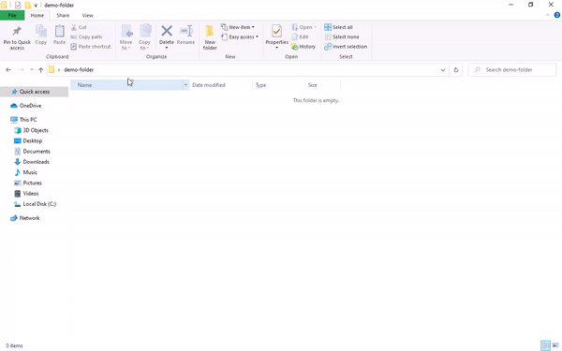Expand address bar history dropdown
The height and width of the screenshot is (351, 562).
[x=443, y=70]
